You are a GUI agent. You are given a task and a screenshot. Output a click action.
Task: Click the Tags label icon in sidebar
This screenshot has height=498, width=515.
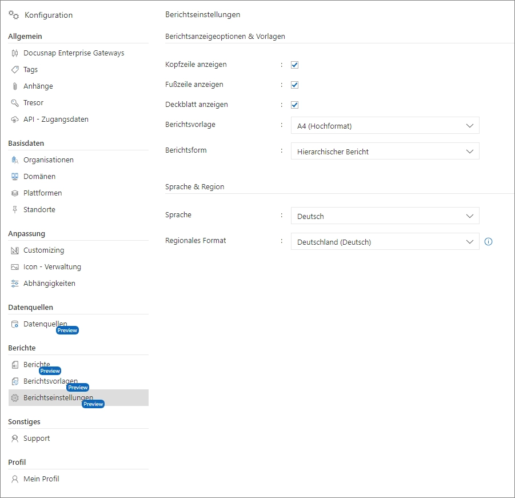tap(15, 70)
